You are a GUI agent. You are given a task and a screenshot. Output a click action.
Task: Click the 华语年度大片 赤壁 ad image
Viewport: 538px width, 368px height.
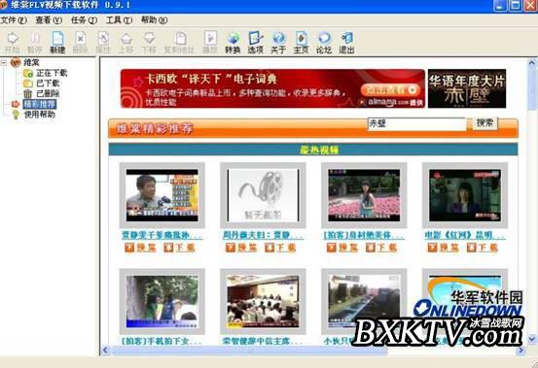click(x=467, y=88)
